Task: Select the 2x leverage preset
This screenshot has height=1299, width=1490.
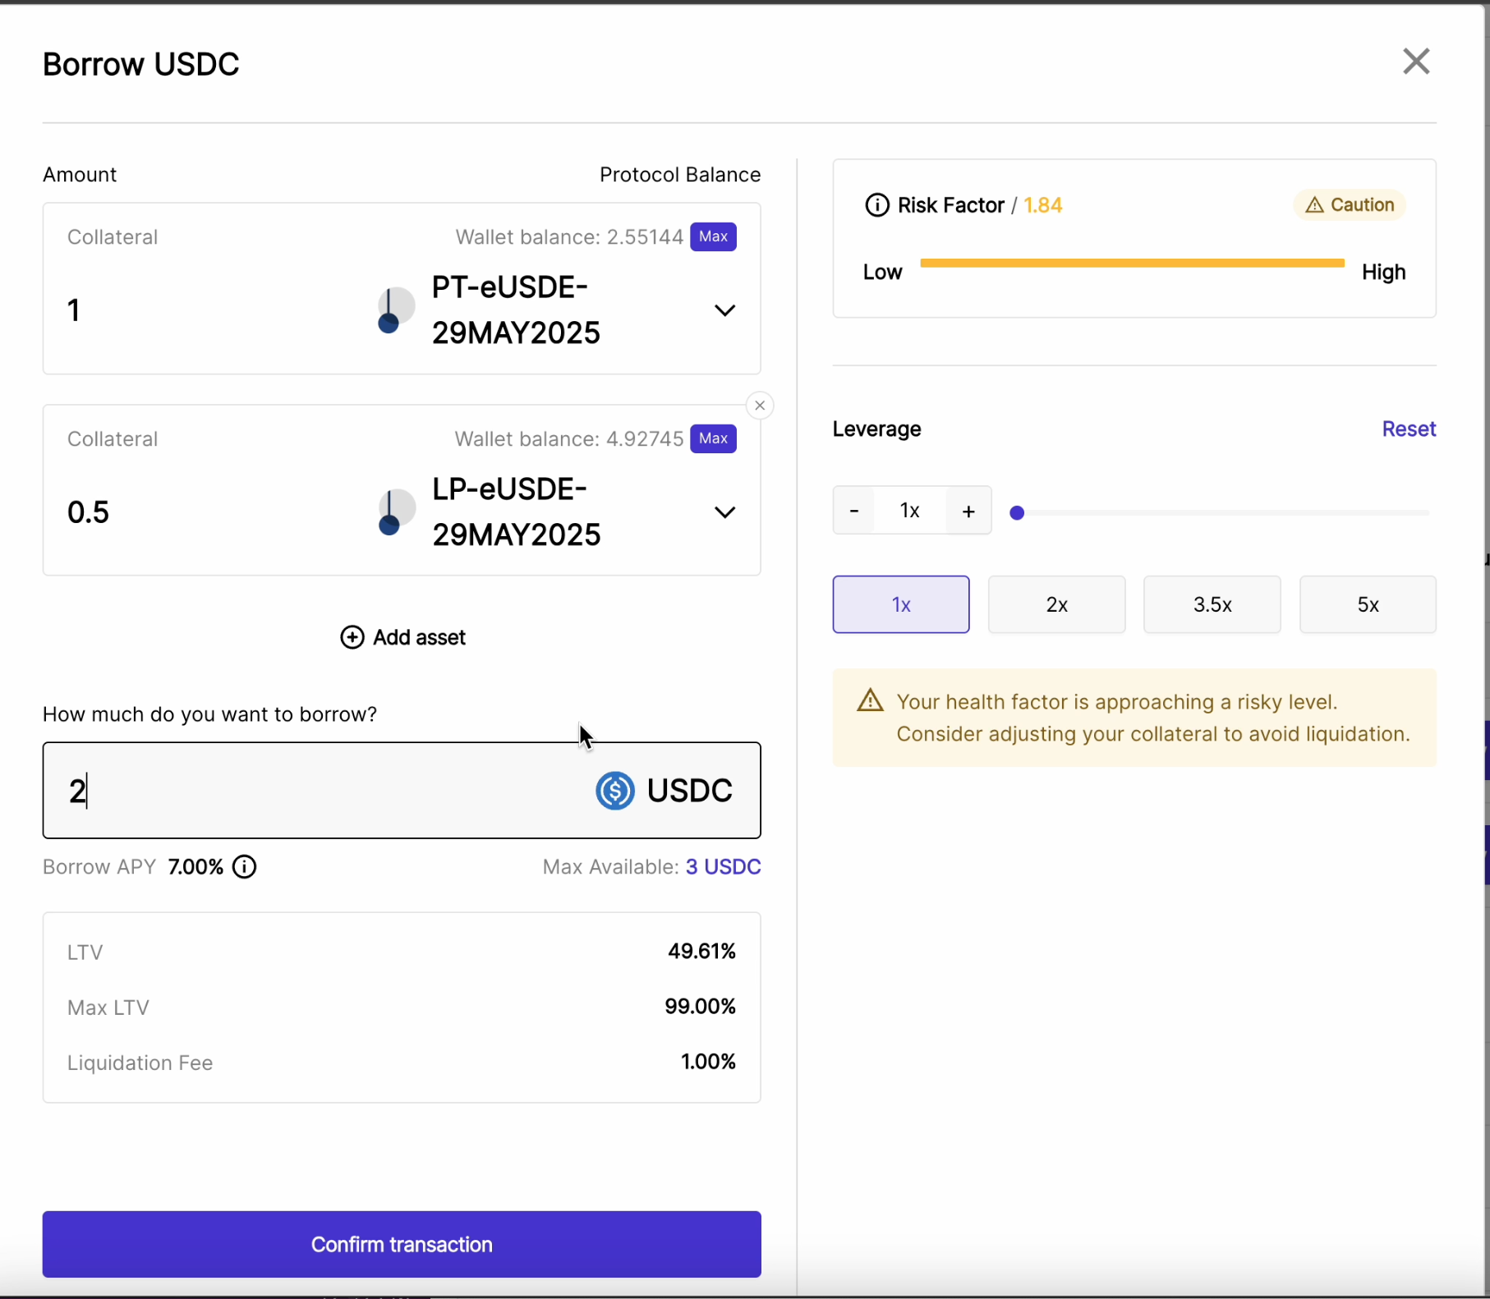Action: (x=1056, y=604)
